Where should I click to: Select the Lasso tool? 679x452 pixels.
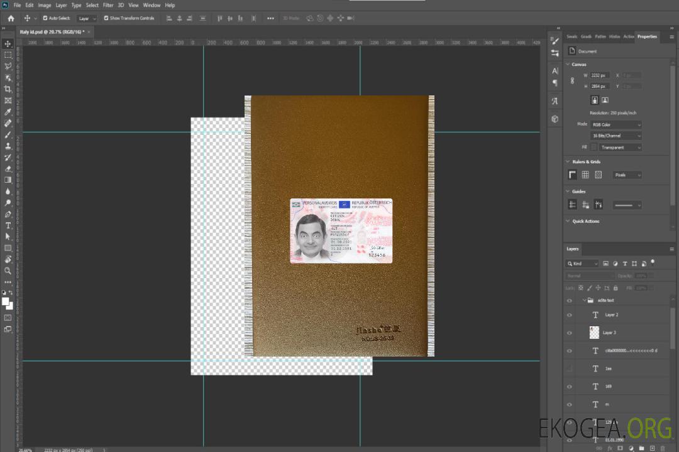(x=8, y=66)
